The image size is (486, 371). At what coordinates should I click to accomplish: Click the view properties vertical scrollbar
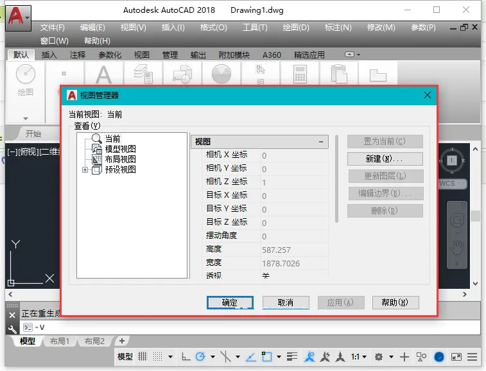[336, 179]
